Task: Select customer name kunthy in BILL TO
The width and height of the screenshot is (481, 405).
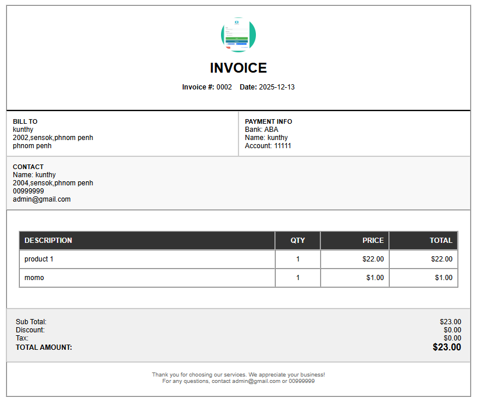Action: [23, 130]
